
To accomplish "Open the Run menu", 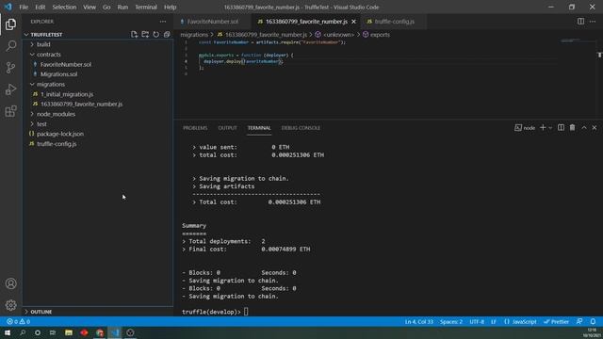I will pyautogui.click(x=122, y=7).
